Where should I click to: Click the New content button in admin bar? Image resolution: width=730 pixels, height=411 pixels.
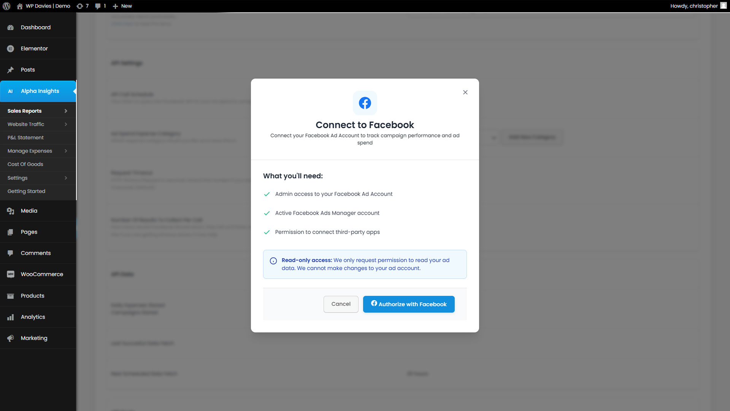[122, 6]
